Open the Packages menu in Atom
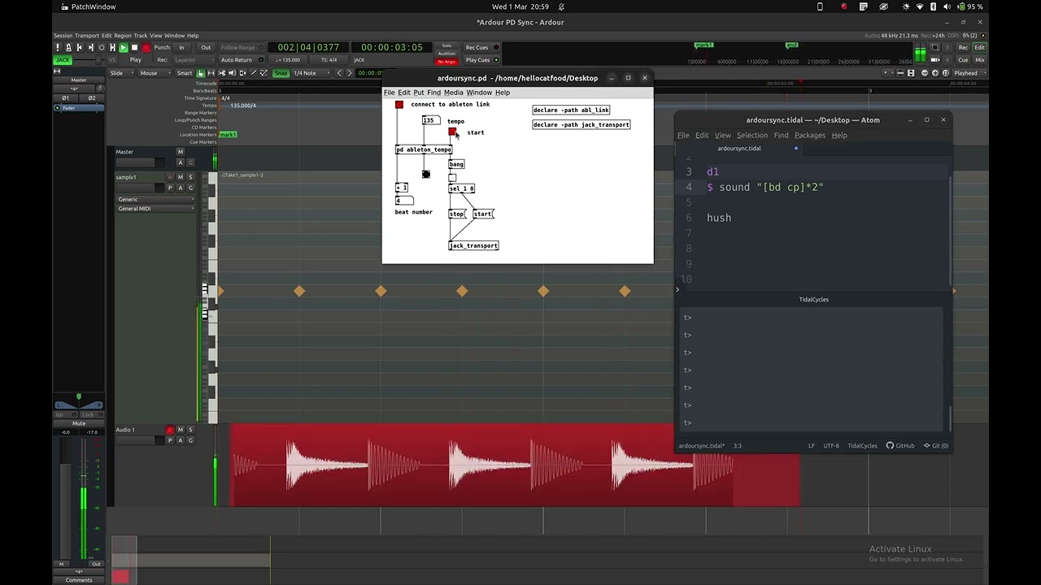Viewport: 1041px width, 585px height. [x=809, y=136]
